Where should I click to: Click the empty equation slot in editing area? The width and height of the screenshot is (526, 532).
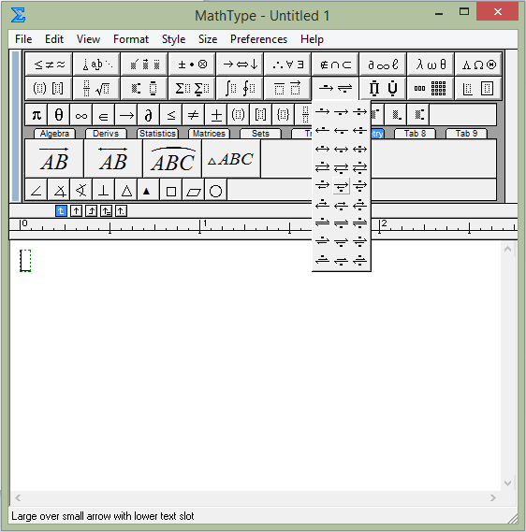(x=25, y=261)
